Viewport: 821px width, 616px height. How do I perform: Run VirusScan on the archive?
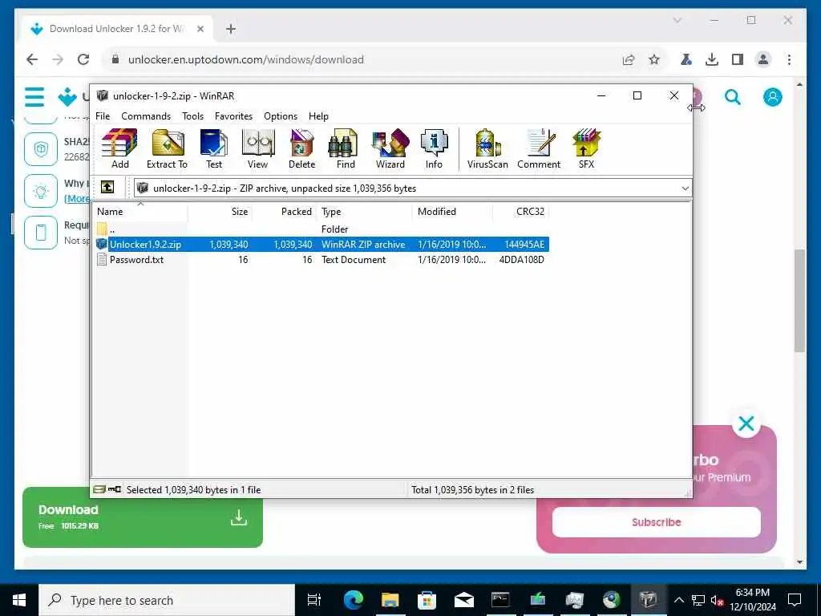point(487,148)
